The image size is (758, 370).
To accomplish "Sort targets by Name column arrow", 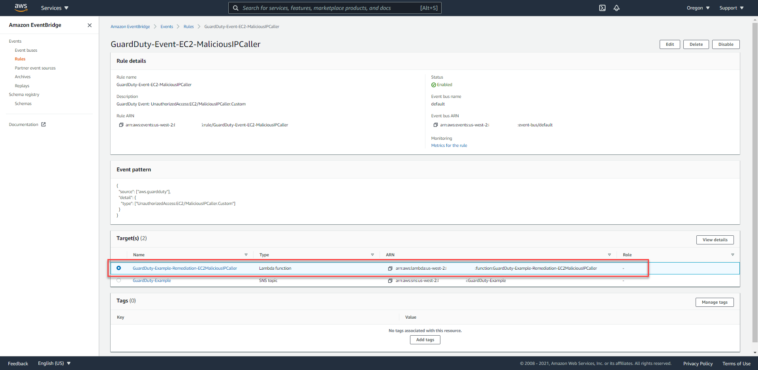I will click(x=246, y=255).
